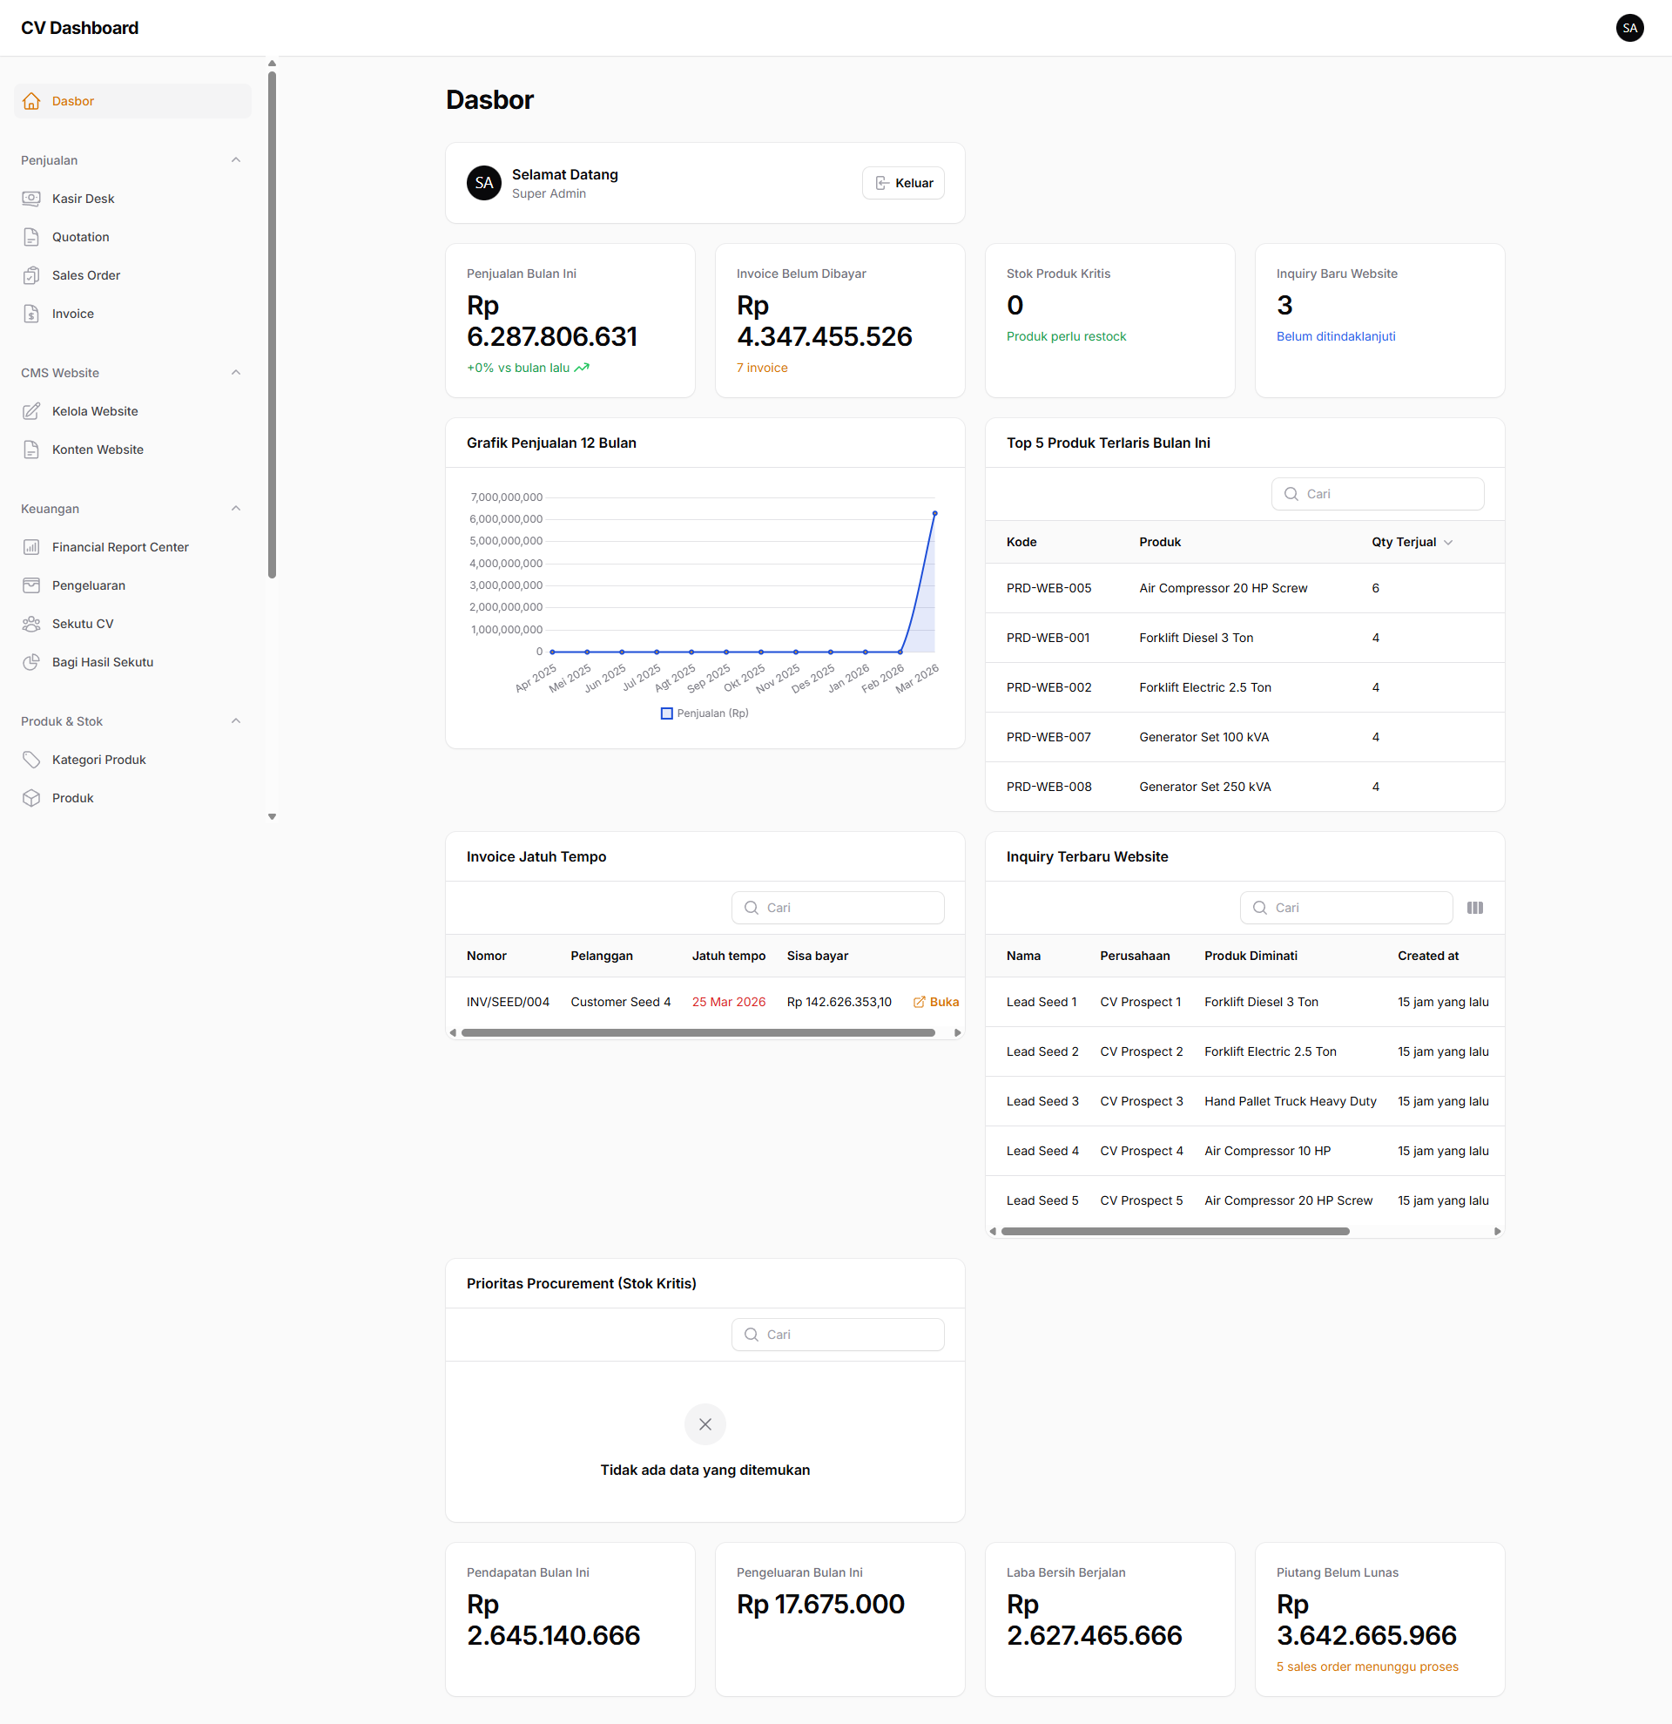Click the Bagi Hasil Sekutu pie icon
Viewport: 1672px width, 1724px height.
[x=31, y=662]
